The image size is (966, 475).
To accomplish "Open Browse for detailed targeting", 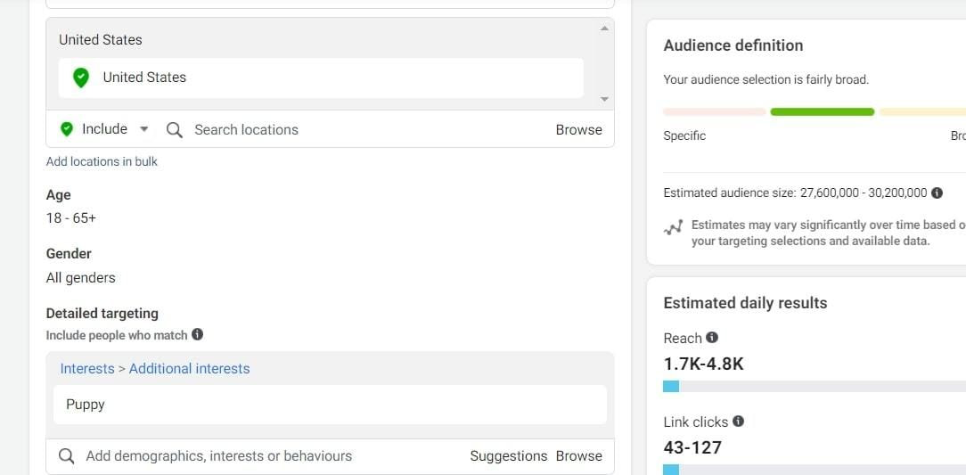I will pos(578,456).
